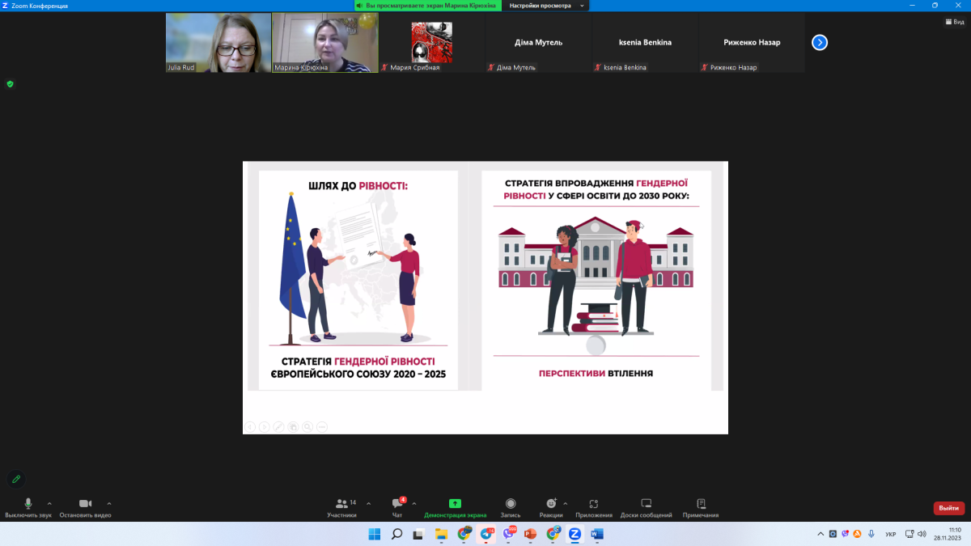Screen dimensions: 971x546
Task: Switch view using Вид menu
Action: click(955, 22)
